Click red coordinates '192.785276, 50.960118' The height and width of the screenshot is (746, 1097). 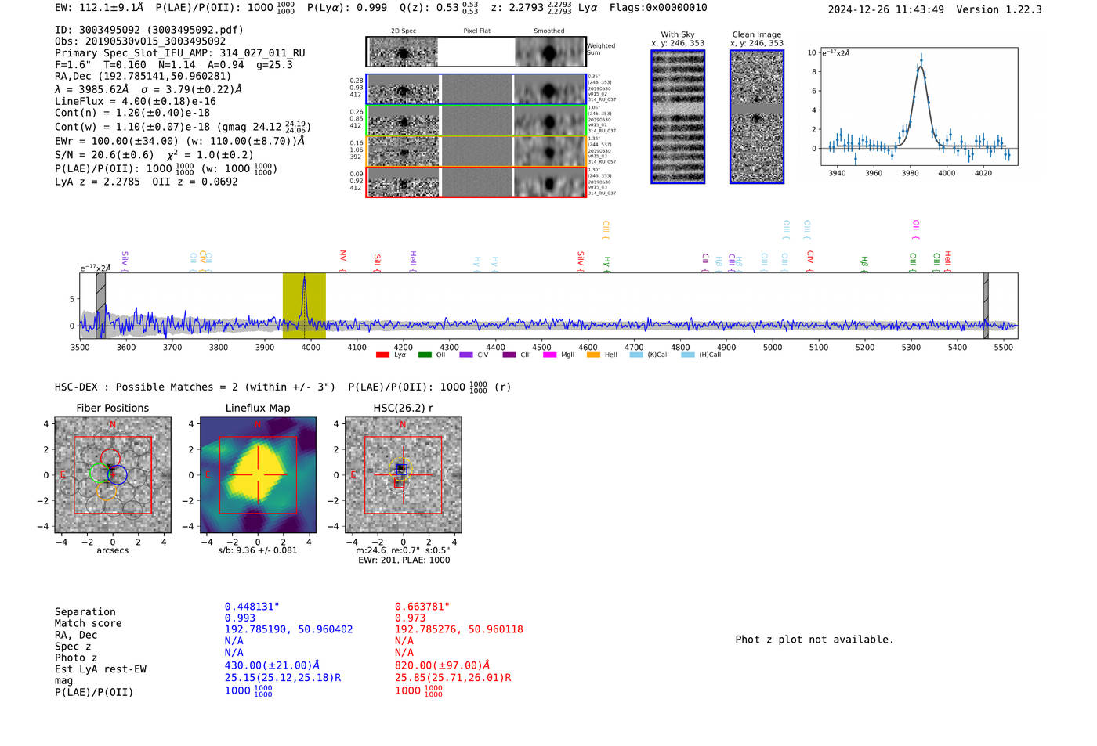458,629
